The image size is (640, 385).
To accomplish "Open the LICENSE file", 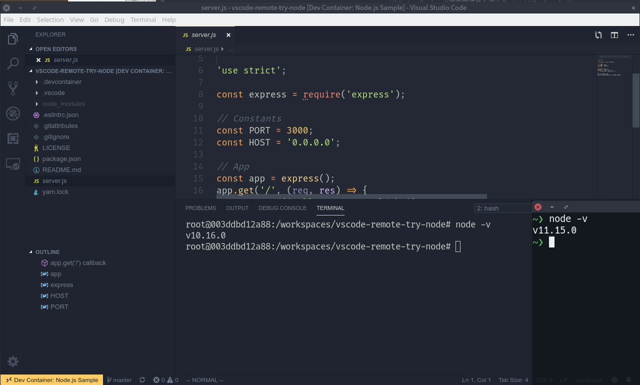I will (56, 148).
